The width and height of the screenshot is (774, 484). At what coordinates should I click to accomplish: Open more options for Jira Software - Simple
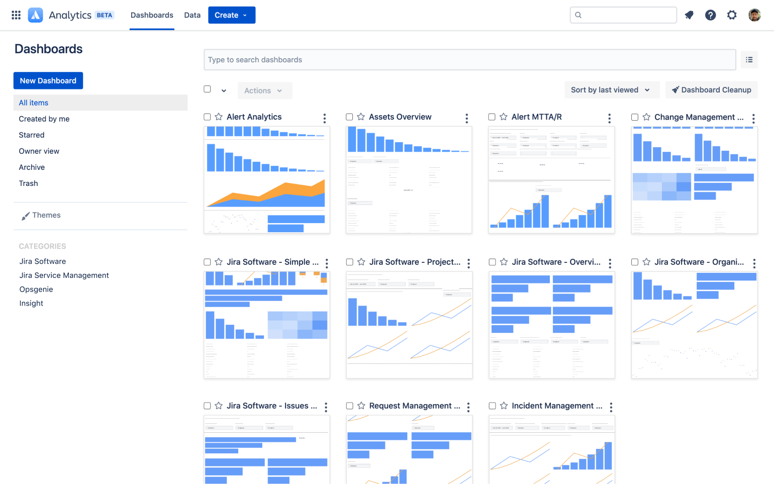[327, 263]
